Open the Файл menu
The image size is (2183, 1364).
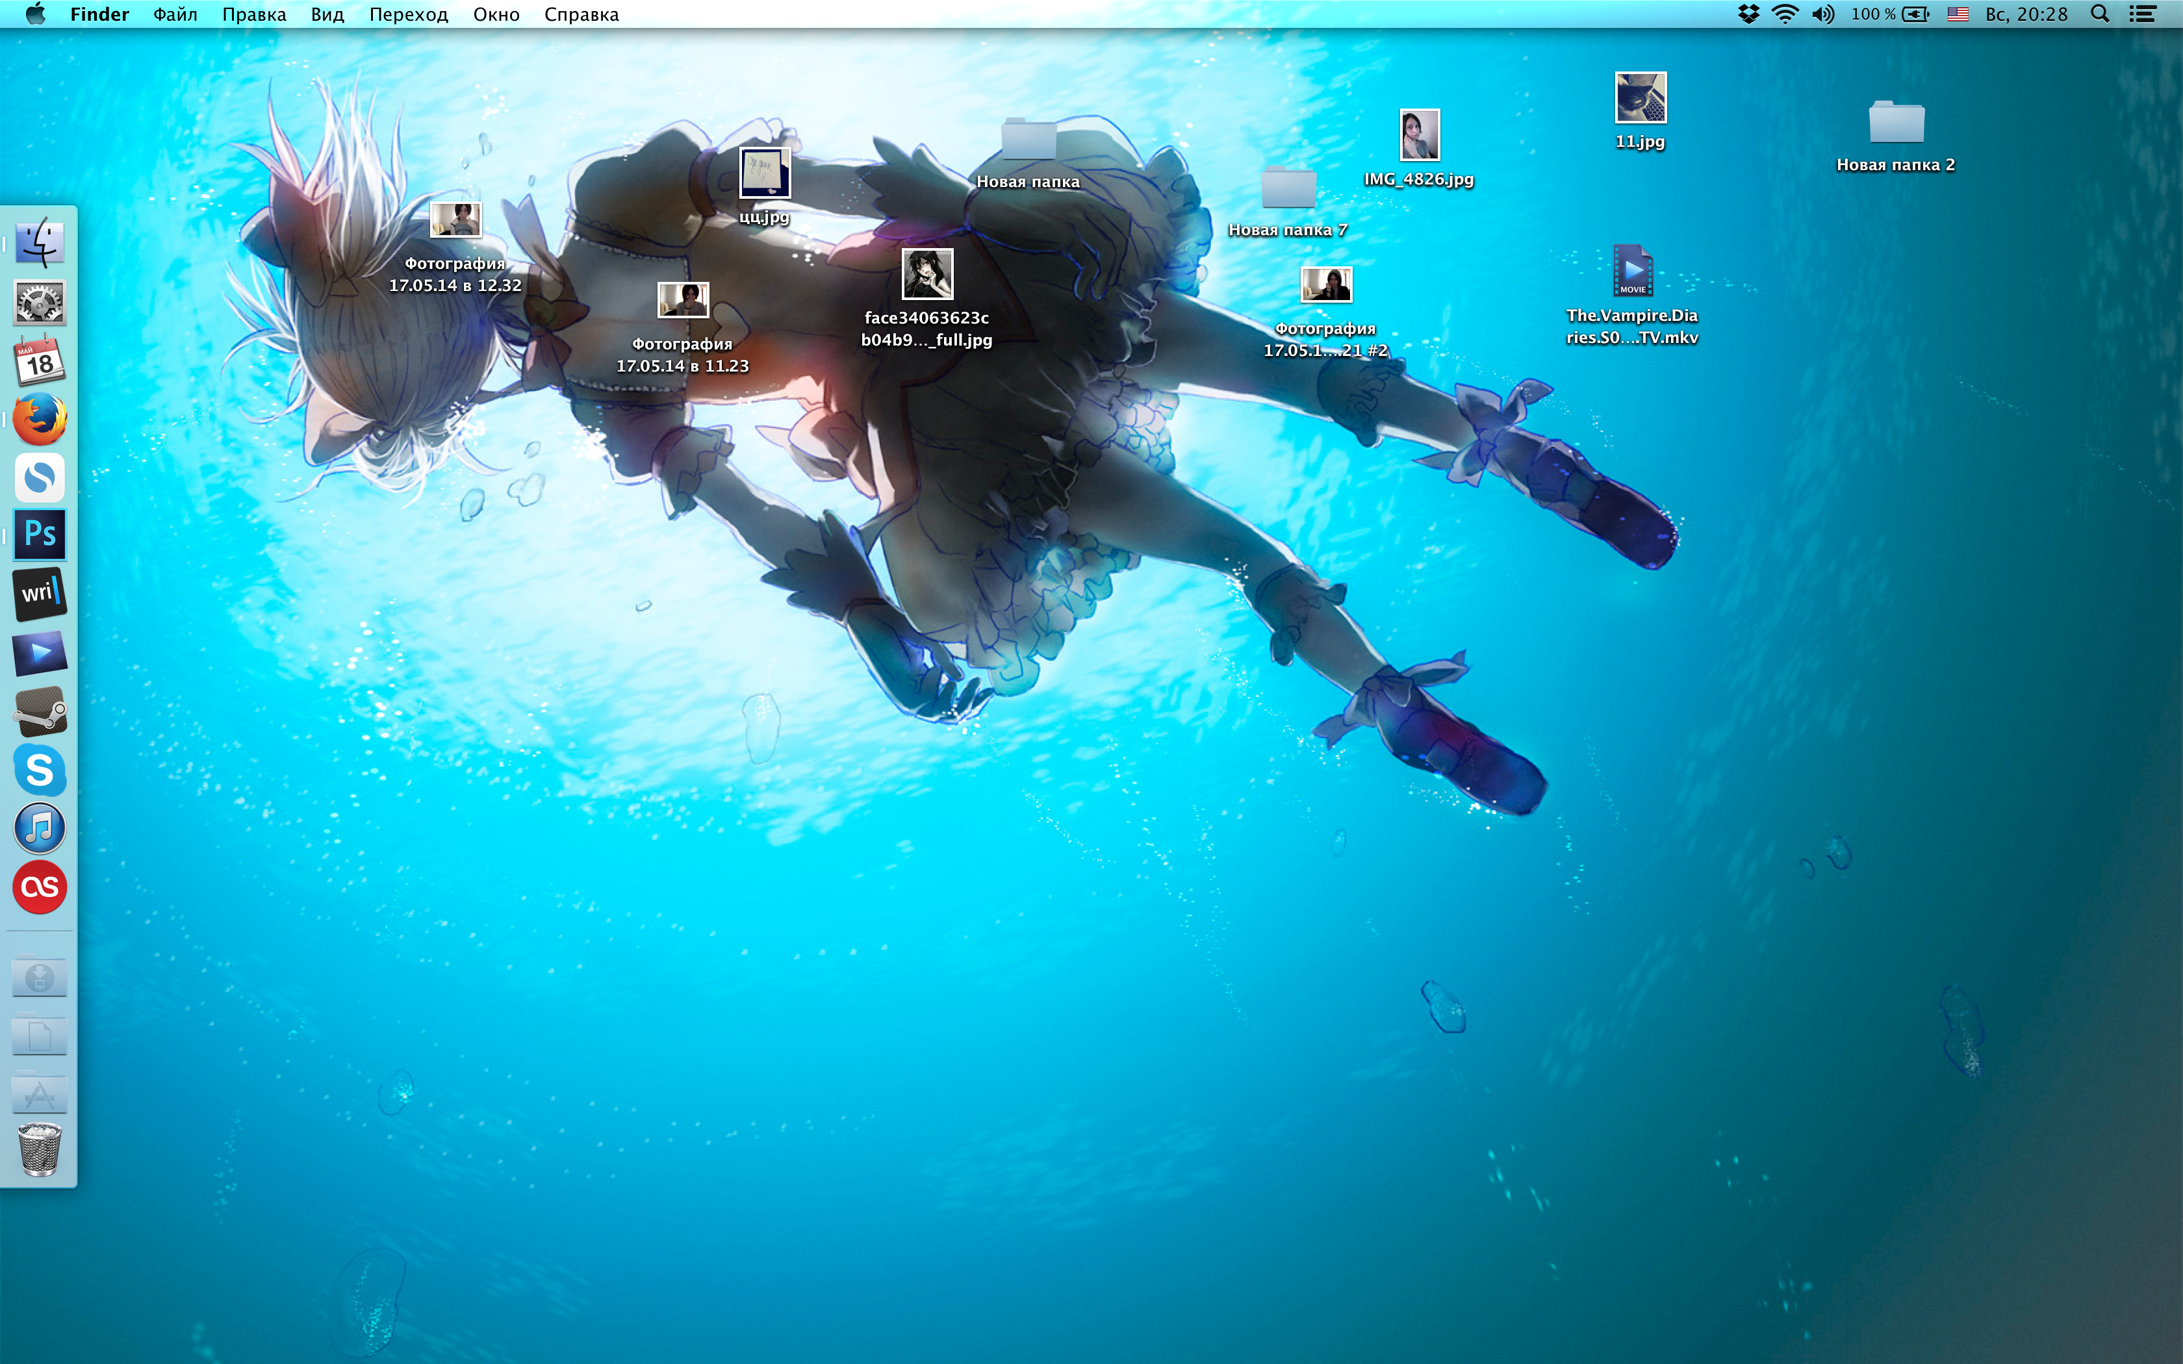[175, 14]
